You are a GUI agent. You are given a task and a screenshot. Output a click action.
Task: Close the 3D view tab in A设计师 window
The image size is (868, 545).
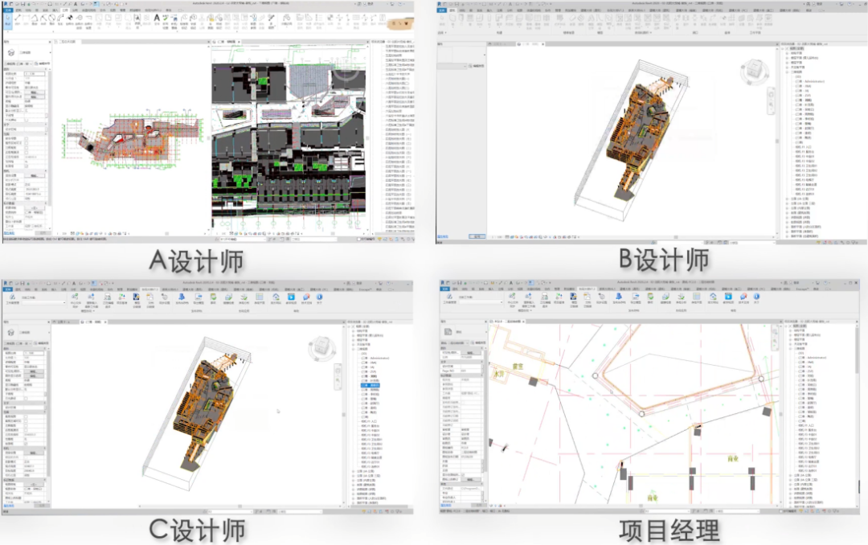[x=239, y=42]
